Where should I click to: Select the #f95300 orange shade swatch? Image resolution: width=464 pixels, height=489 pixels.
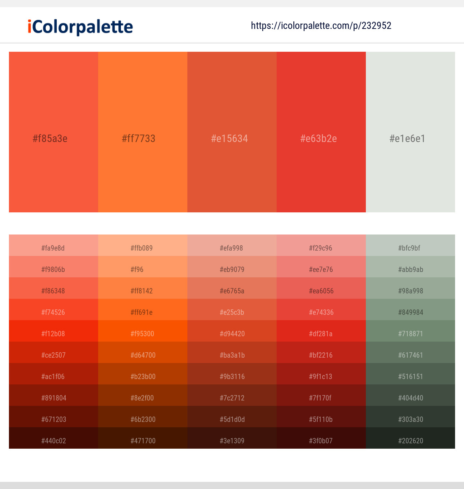click(x=142, y=333)
